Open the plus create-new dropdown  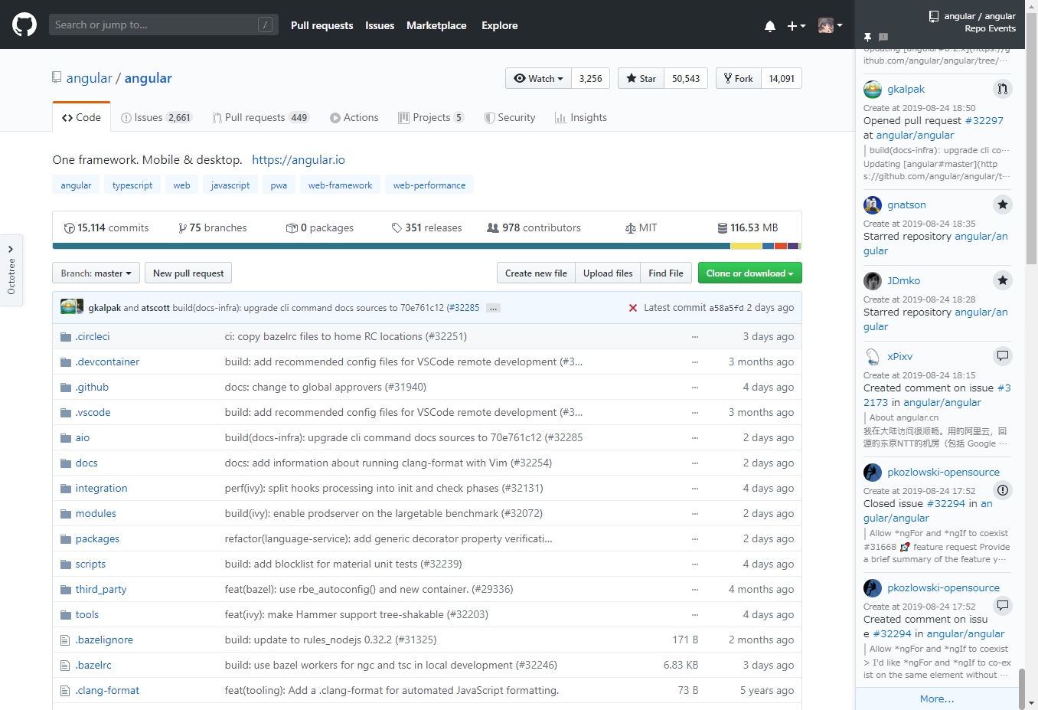pyautogui.click(x=796, y=25)
